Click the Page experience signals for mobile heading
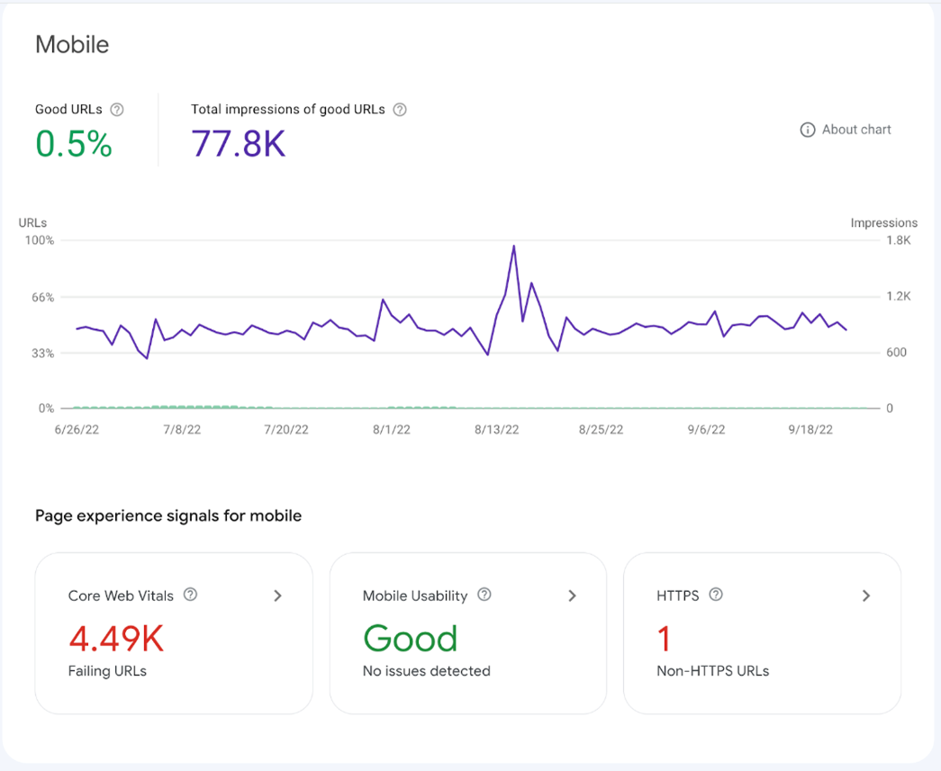The height and width of the screenshot is (771, 941). click(168, 516)
